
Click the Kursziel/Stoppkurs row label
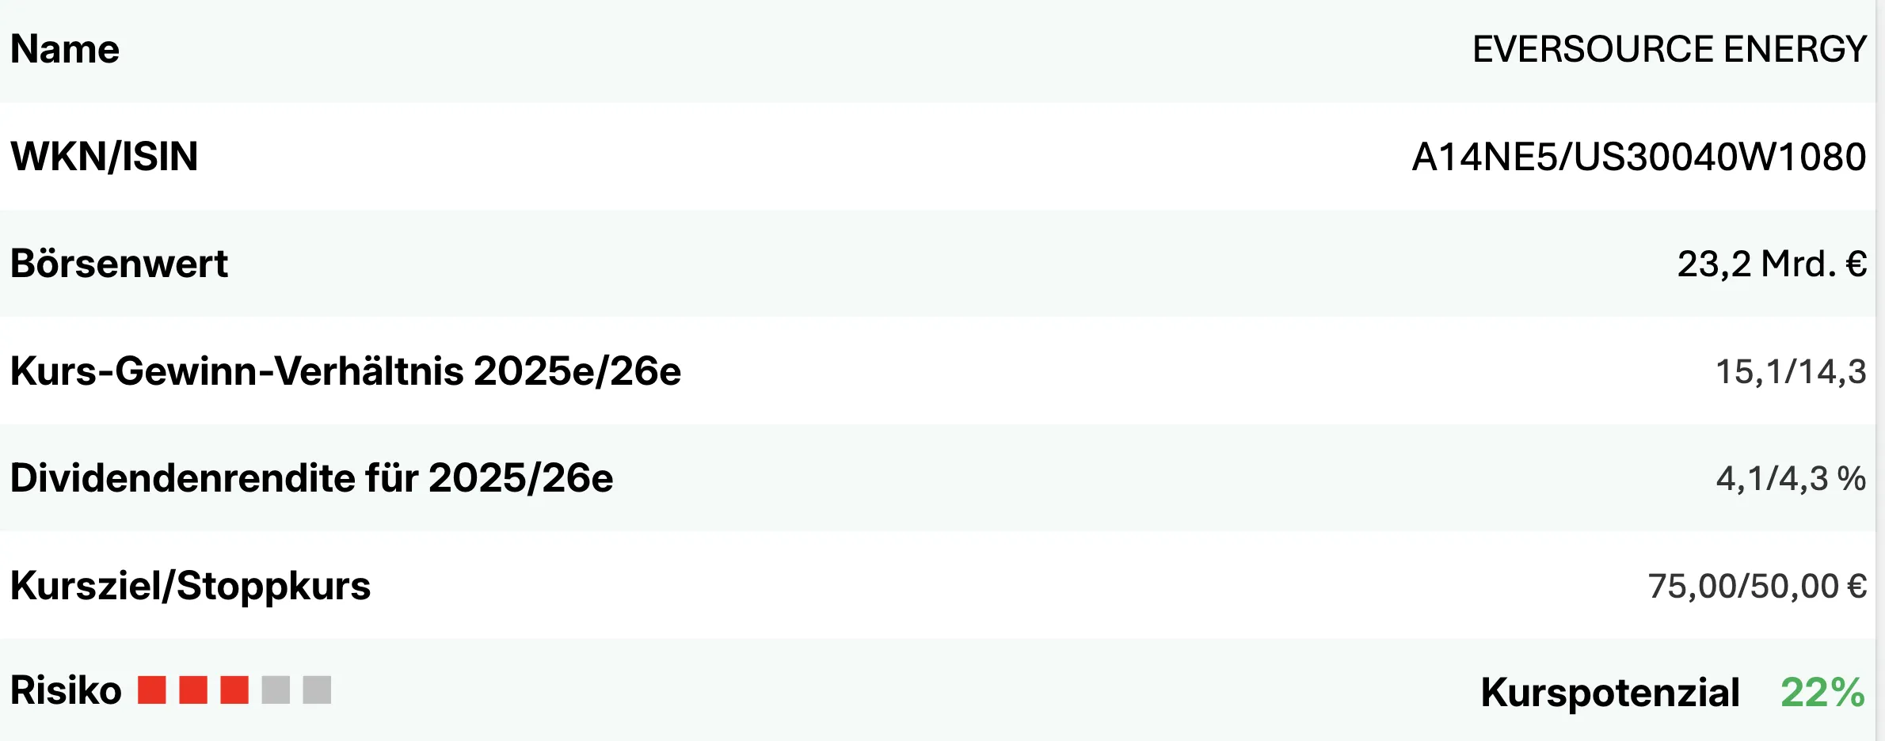[190, 586]
